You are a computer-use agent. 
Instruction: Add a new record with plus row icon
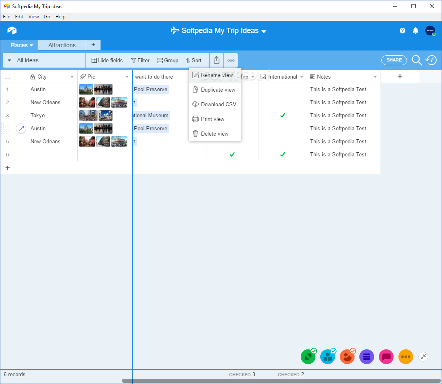8,168
